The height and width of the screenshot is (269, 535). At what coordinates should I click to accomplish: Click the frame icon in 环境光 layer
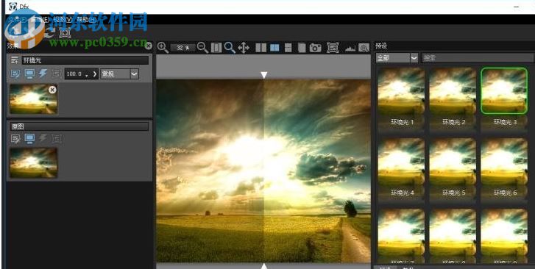(57, 73)
